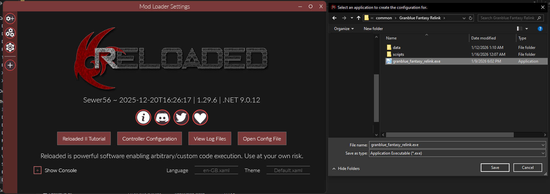Click the forward arrow in the file dialog
Image resolution: width=550 pixels, height=194 pixels.
click(344, 18)
